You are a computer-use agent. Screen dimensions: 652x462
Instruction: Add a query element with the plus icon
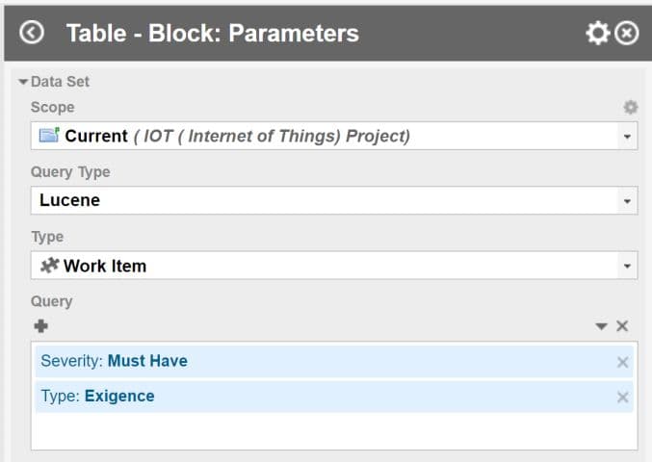coord(40,326)
